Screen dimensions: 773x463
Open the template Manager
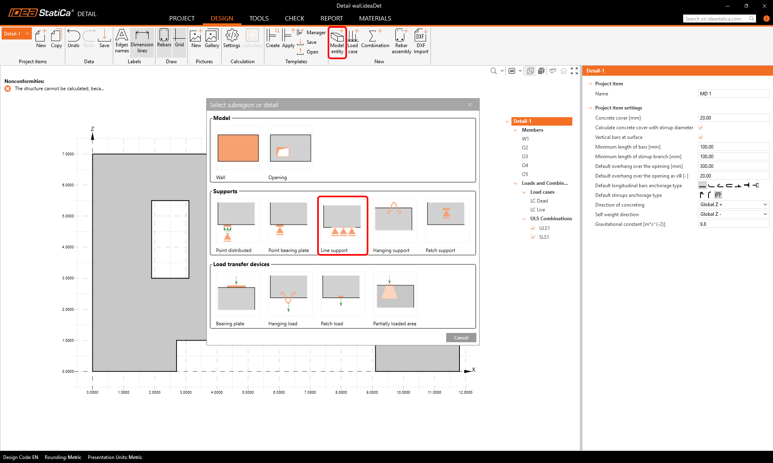[x=312, y=33]
